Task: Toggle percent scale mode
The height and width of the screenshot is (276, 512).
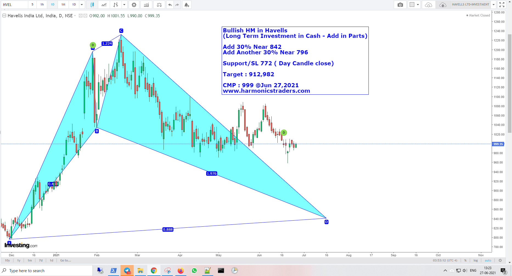Action: [465, 260]
